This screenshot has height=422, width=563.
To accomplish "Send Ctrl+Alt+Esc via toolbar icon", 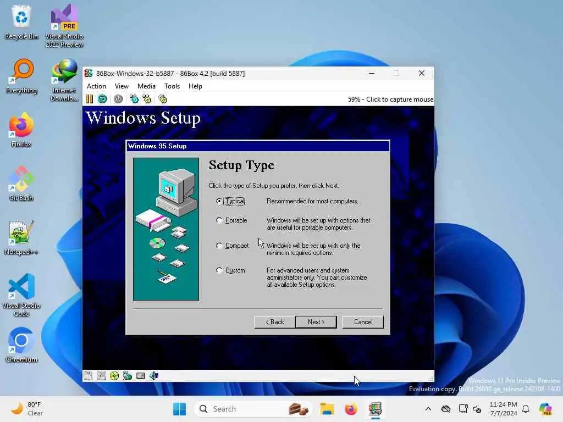I will (147, 99).
